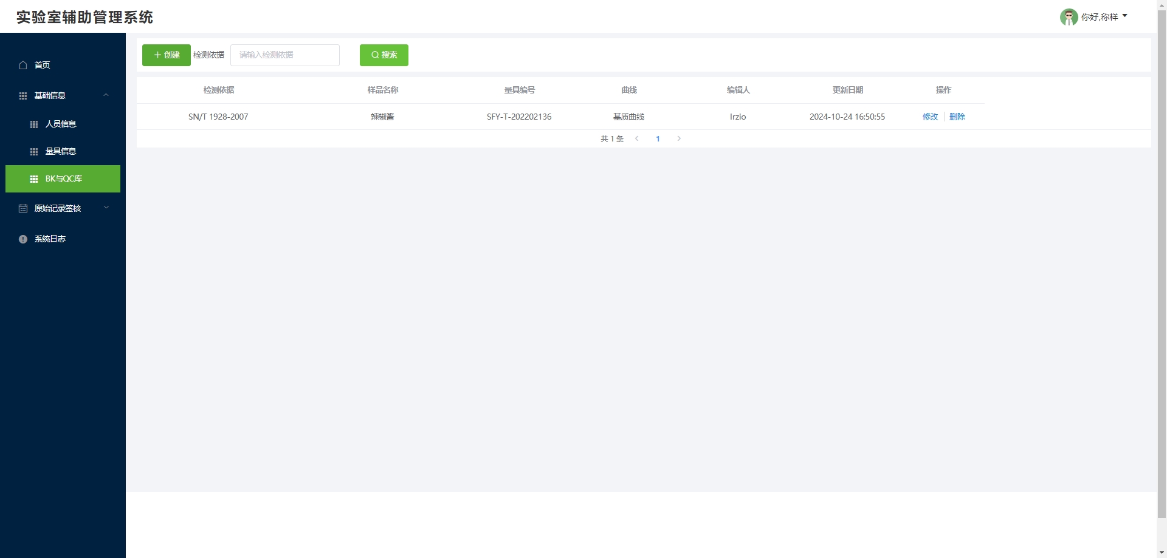Click 修改 link for SN/T 1928-2007
1167x558 pixels.
(x=930, y=117)
